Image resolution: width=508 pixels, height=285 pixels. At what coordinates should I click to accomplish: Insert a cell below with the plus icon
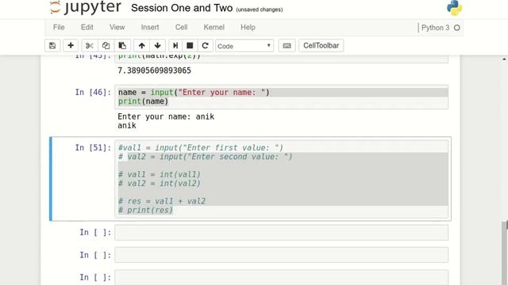click(71, 46)
